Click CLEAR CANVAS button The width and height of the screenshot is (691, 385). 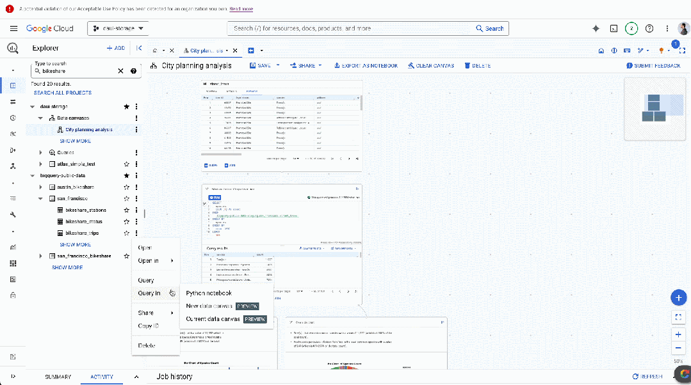(x=430, y=66)
